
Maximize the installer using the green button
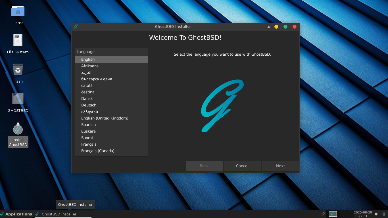(x=285, y=27)
